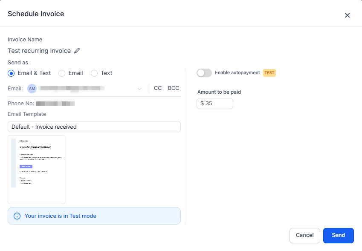
Task: Click 'Your invoice is in Test mode' text
Action: (x=61, y=216)
